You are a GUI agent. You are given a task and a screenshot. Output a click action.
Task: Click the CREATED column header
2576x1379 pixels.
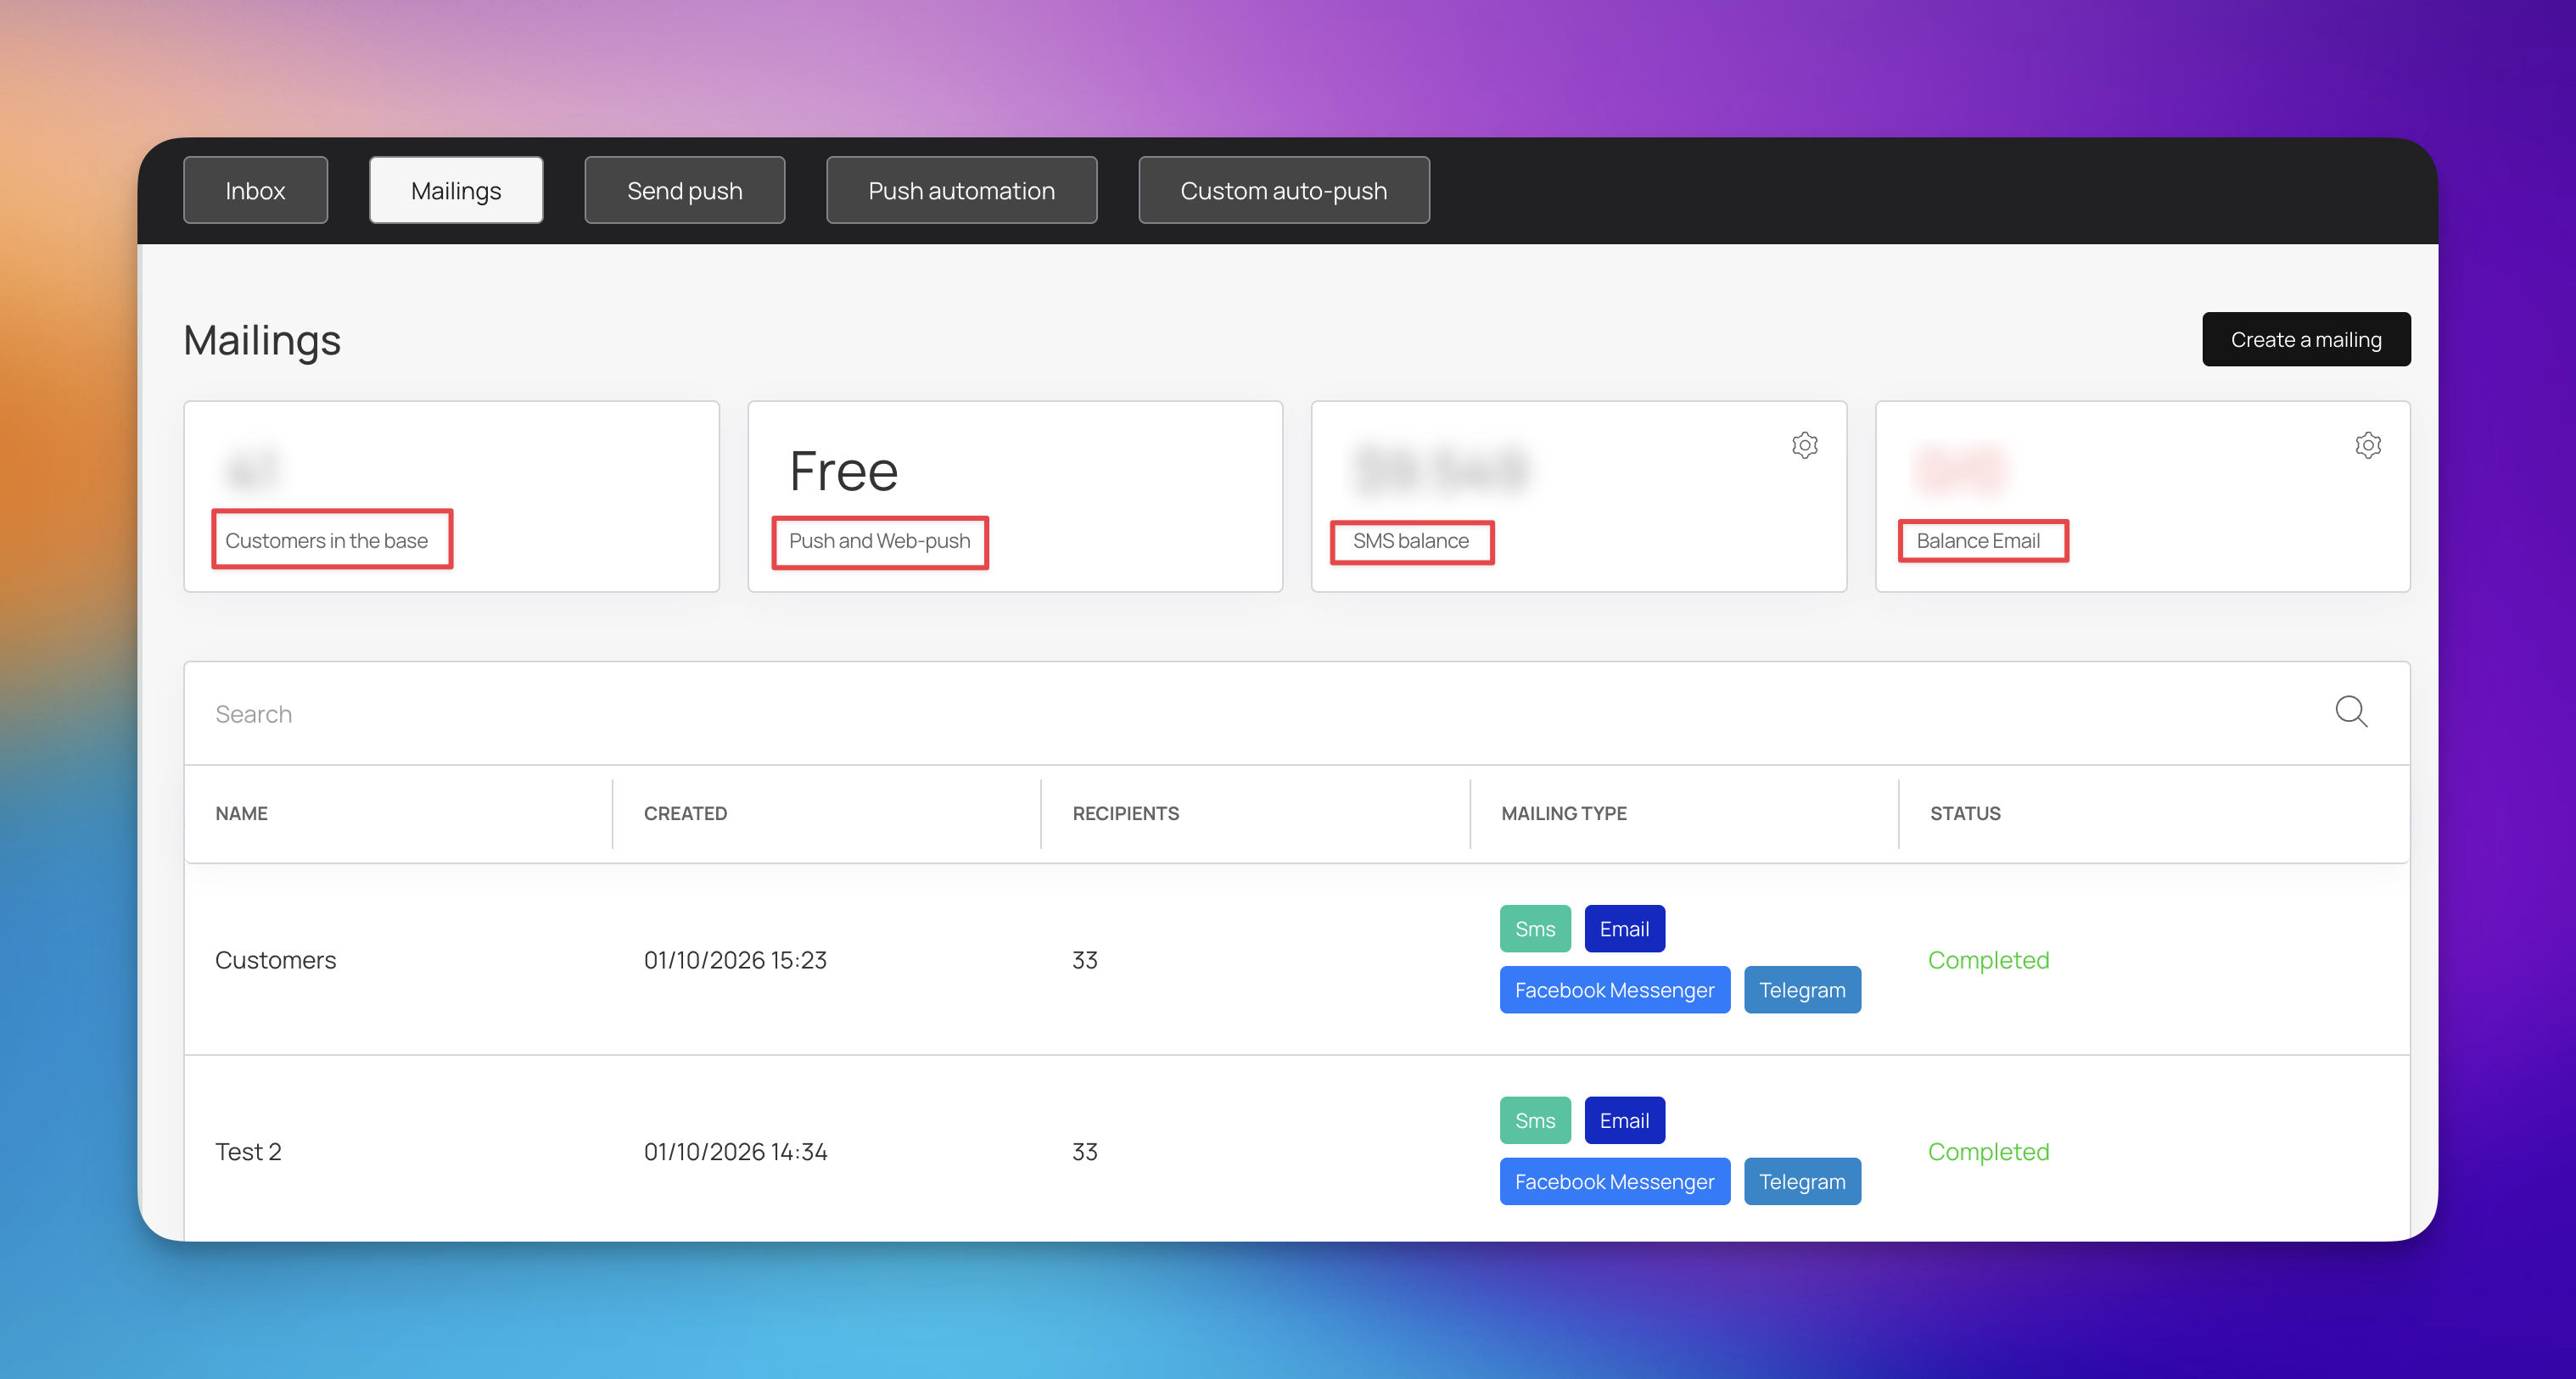(685, 813)
